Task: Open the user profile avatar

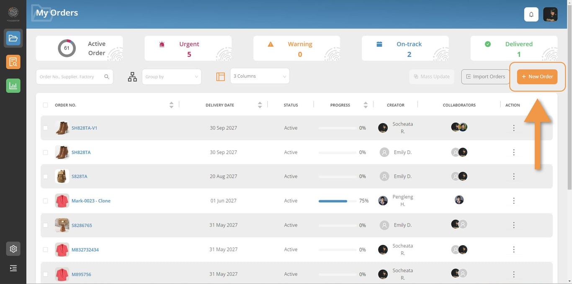Action: pos(550,14)
